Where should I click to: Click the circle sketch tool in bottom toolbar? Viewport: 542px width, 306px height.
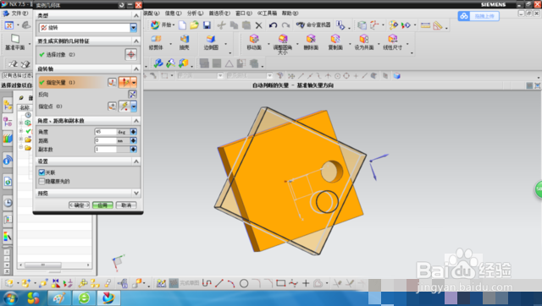pyautogui.click(x=244, y=283)
